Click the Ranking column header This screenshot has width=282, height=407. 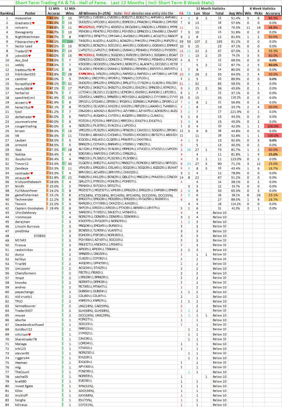(x=7, y=13)
